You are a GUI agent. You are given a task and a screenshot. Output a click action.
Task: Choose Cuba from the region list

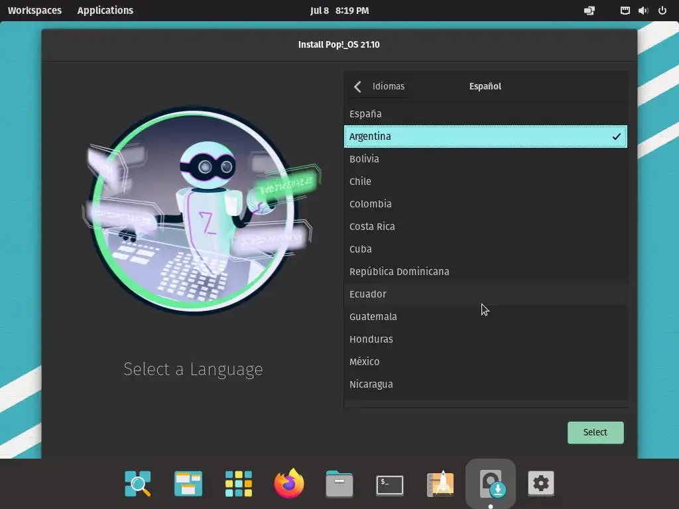point(485,249)
